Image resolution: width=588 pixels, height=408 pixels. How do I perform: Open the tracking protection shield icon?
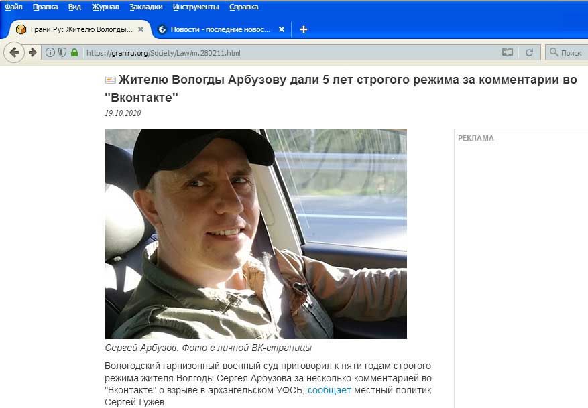62,52
